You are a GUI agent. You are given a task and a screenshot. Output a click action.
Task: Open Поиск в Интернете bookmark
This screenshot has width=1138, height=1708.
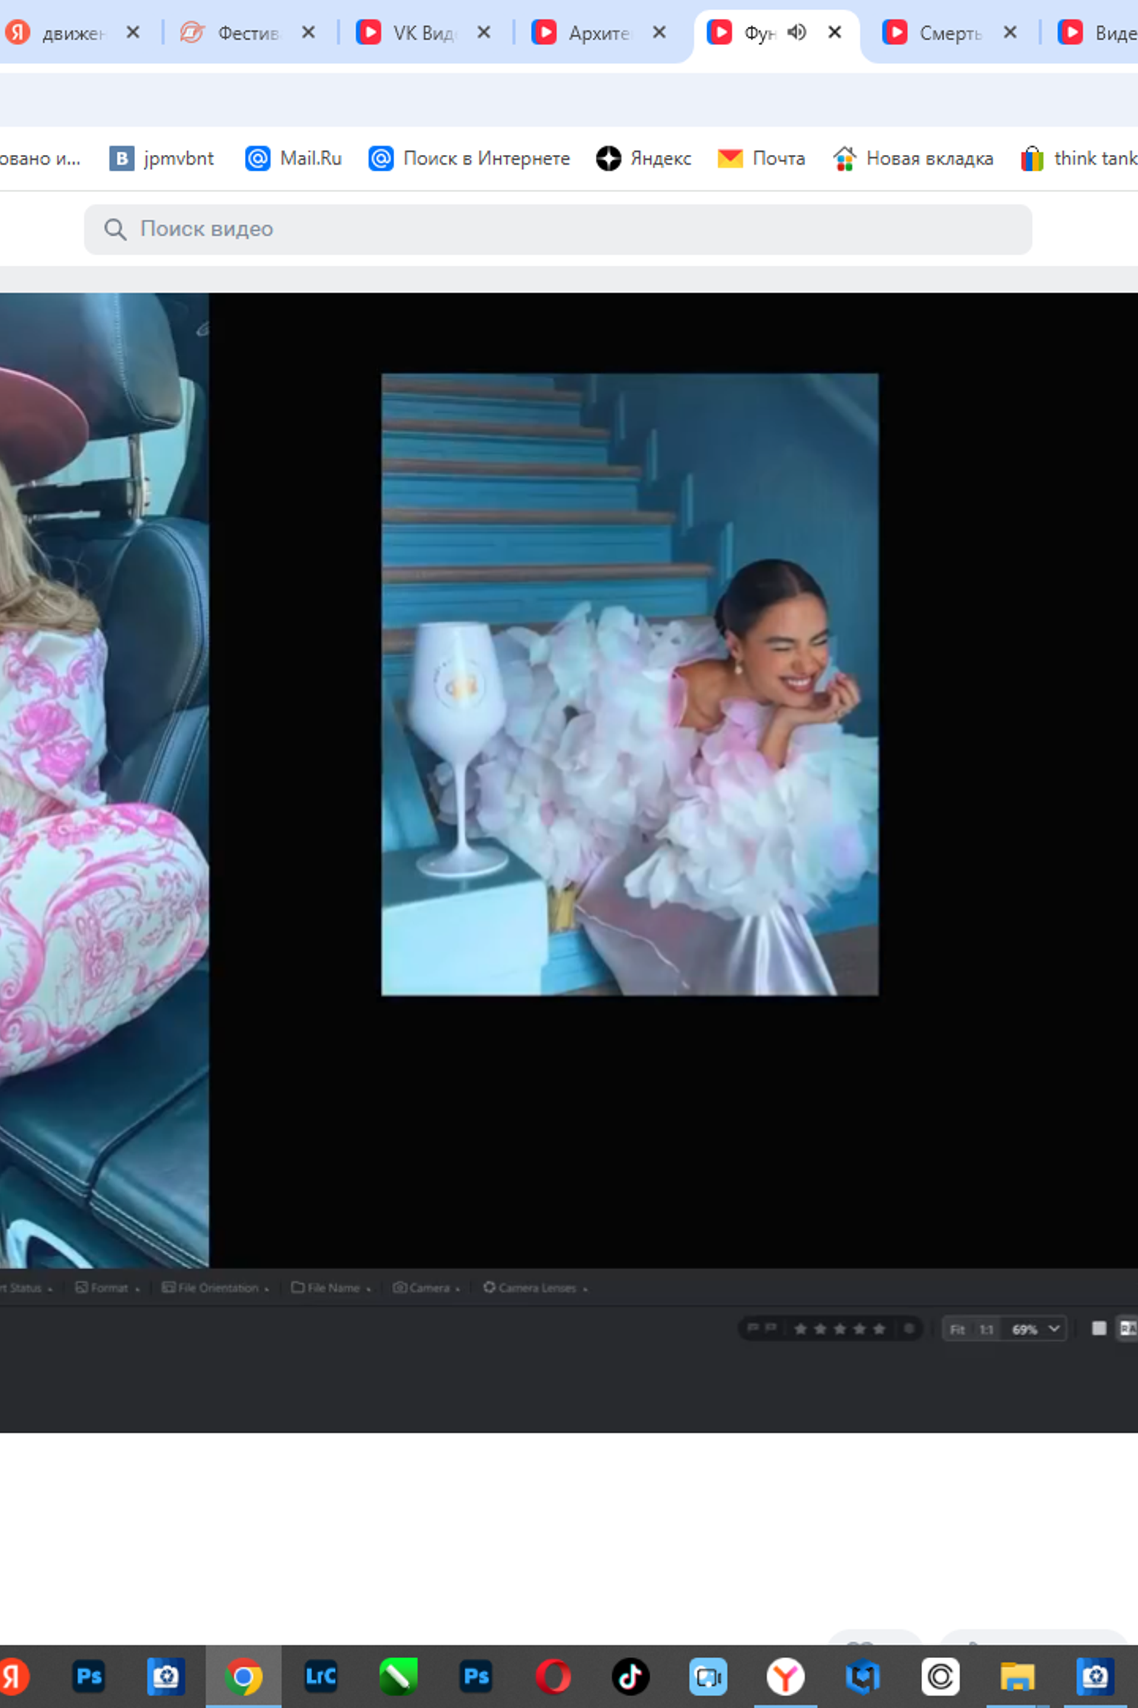point(469,158)
